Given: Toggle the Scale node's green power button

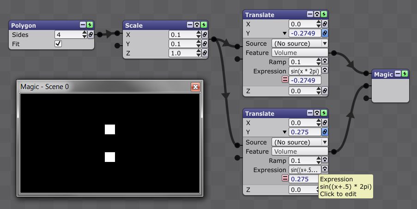Looking at the screenshot, I should click(x=204, y=25).
